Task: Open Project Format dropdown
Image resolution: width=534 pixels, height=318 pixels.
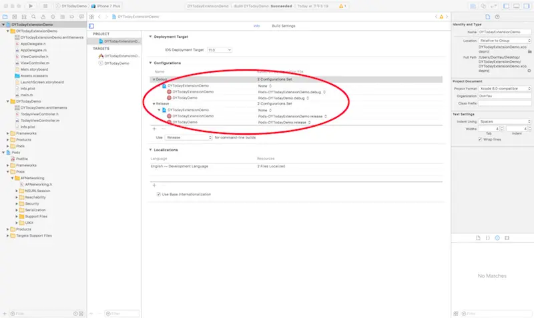Action: [505, 89]
